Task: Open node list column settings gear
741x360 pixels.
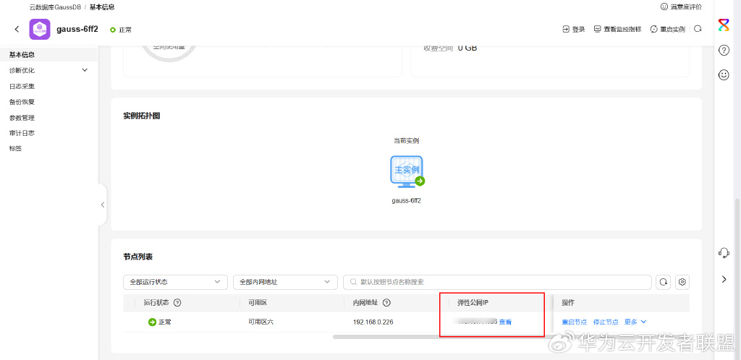Action: coord(682,282)
